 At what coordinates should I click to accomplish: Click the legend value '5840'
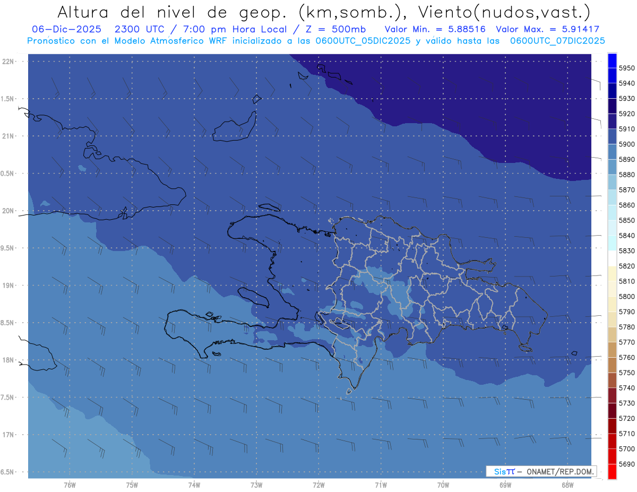(627, 236)
